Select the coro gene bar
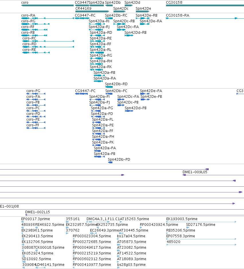The height and width of the screenshot is (269, 244). (x=48, y=5)
